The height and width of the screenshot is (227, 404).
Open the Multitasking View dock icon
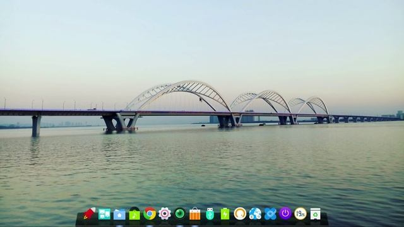(104, 214)
